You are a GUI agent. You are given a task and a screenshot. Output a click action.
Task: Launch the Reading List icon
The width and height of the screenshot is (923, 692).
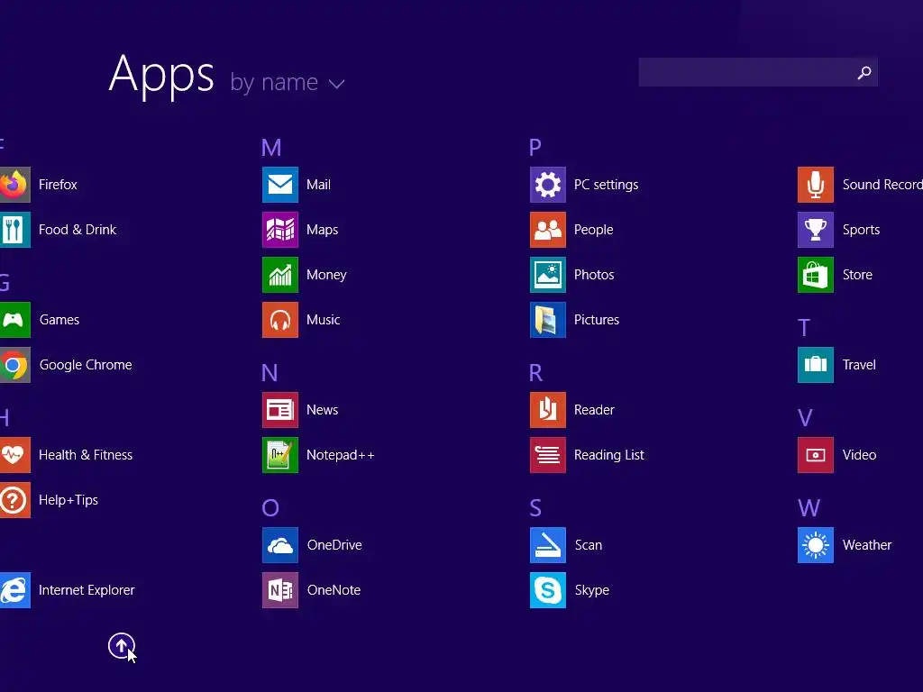[x=548, y=455]
